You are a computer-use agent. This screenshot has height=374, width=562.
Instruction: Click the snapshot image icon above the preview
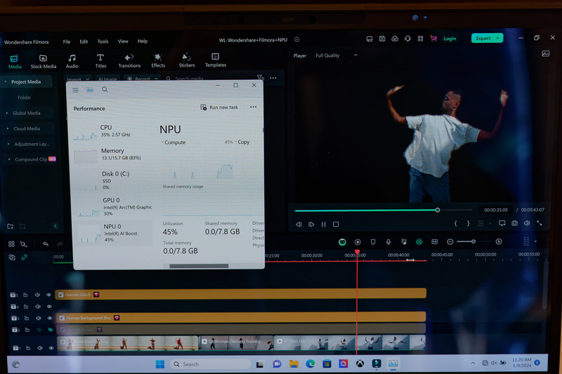[546, 54]
